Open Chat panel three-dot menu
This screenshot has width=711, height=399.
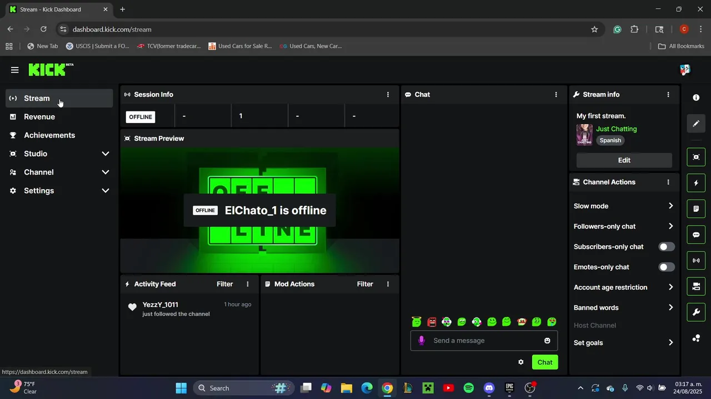coord(556,95)
